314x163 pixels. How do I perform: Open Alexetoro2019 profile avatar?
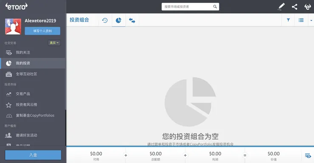(13, 27)
